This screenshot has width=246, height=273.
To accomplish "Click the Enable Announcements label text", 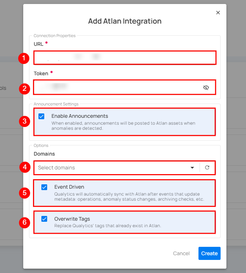I will pyautogui.click(x=79, y=116).
